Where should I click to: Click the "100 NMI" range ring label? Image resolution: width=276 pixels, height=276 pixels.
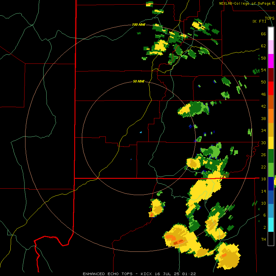pos(139,25)
